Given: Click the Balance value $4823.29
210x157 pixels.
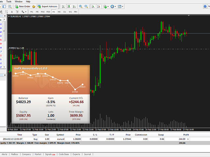Looking at the screenshot, I should click(x=23, y=102).
